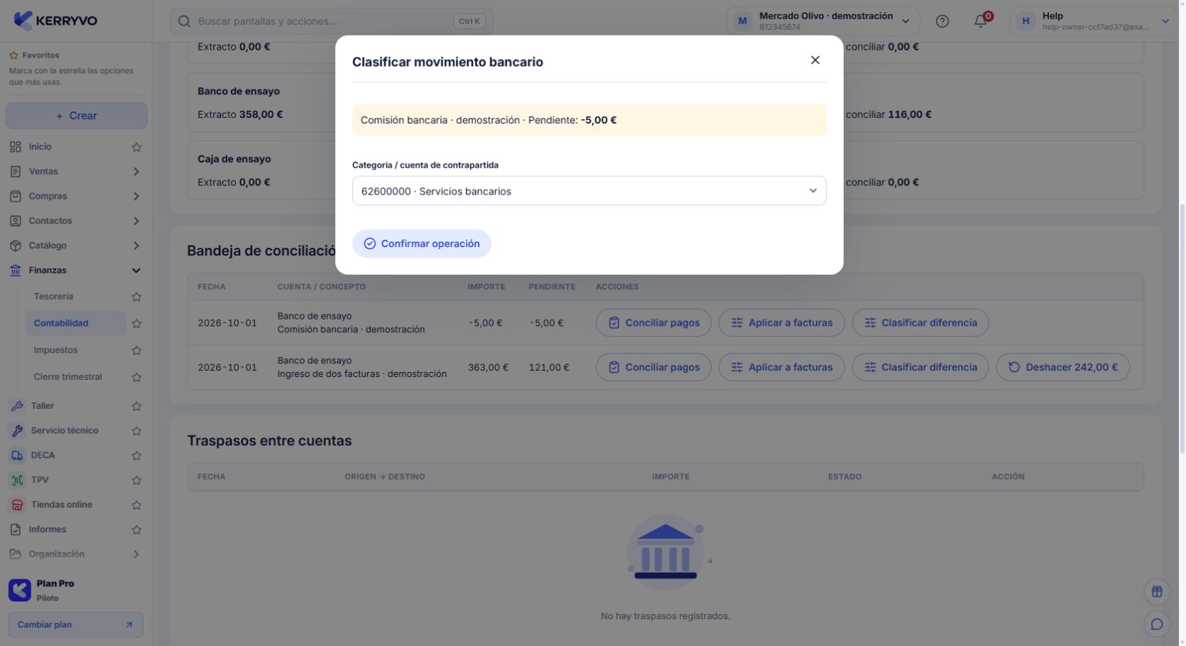Open the help question mark icon
Viewport: 1186px width, 646px height.
[x=942, y=21]
